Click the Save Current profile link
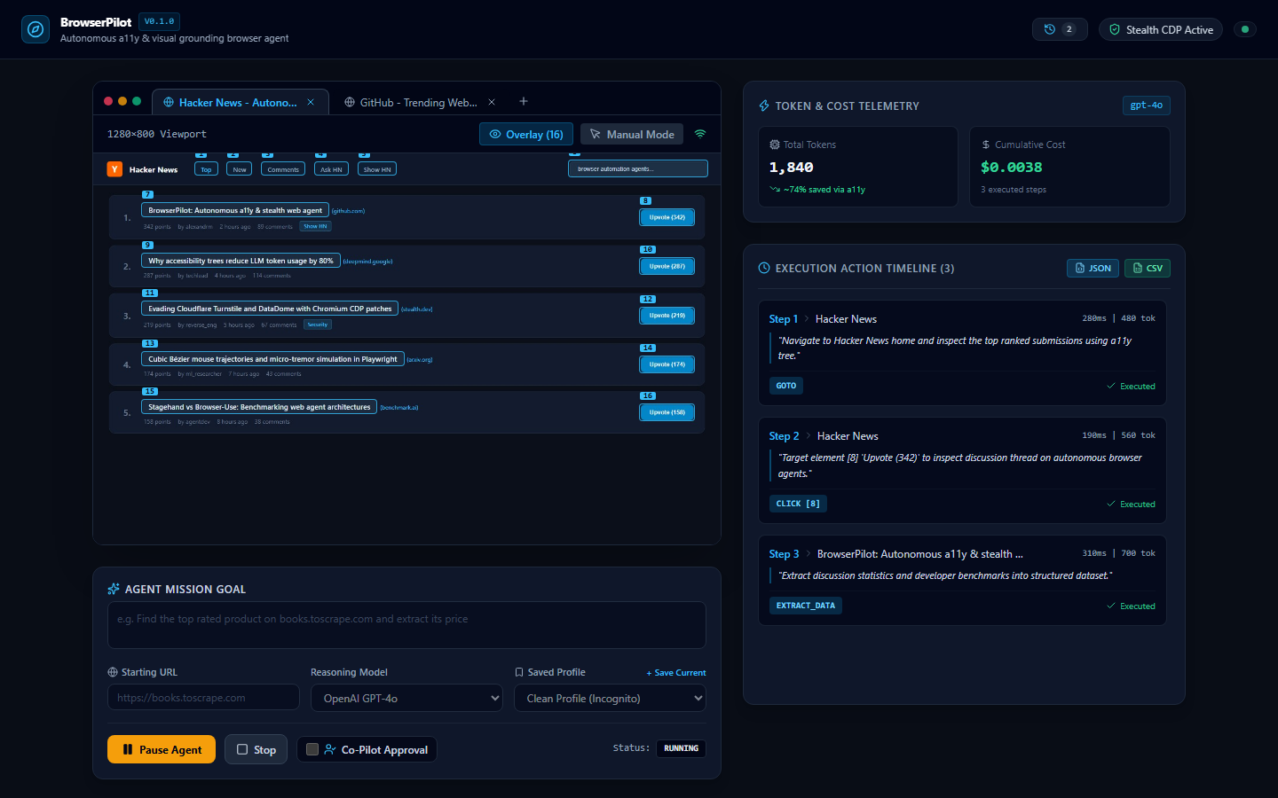 [676, 673]
